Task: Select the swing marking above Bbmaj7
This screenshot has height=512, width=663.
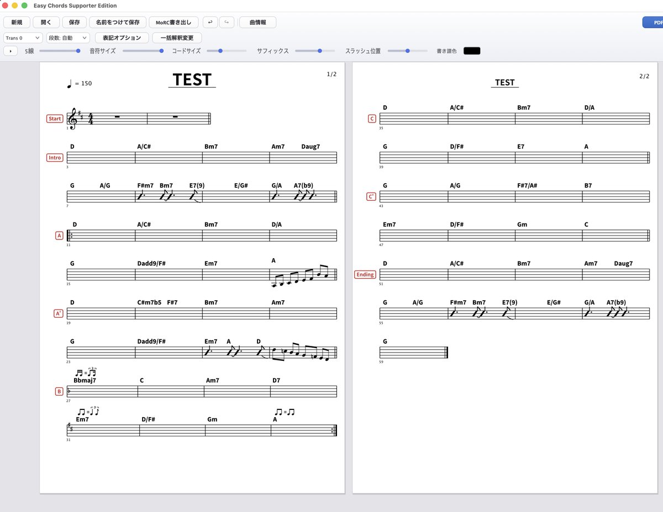Action: [x=86, y=373]
